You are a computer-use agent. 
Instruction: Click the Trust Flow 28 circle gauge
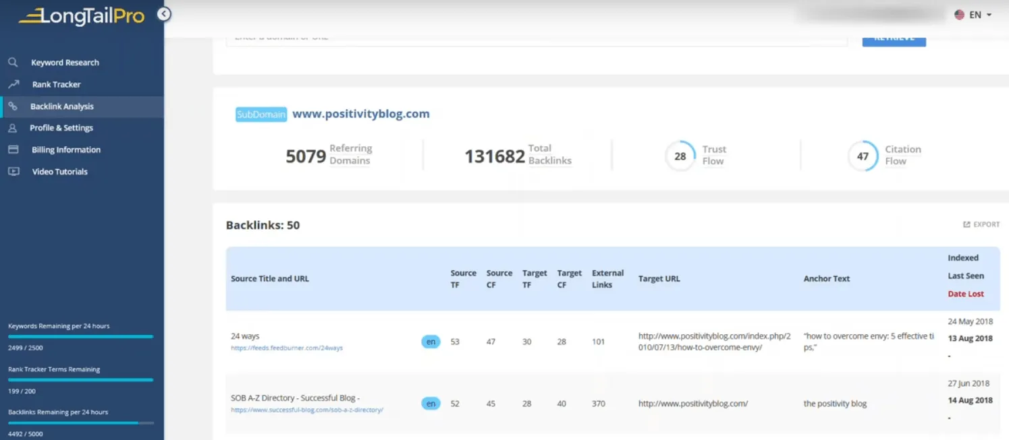[680, 156]
